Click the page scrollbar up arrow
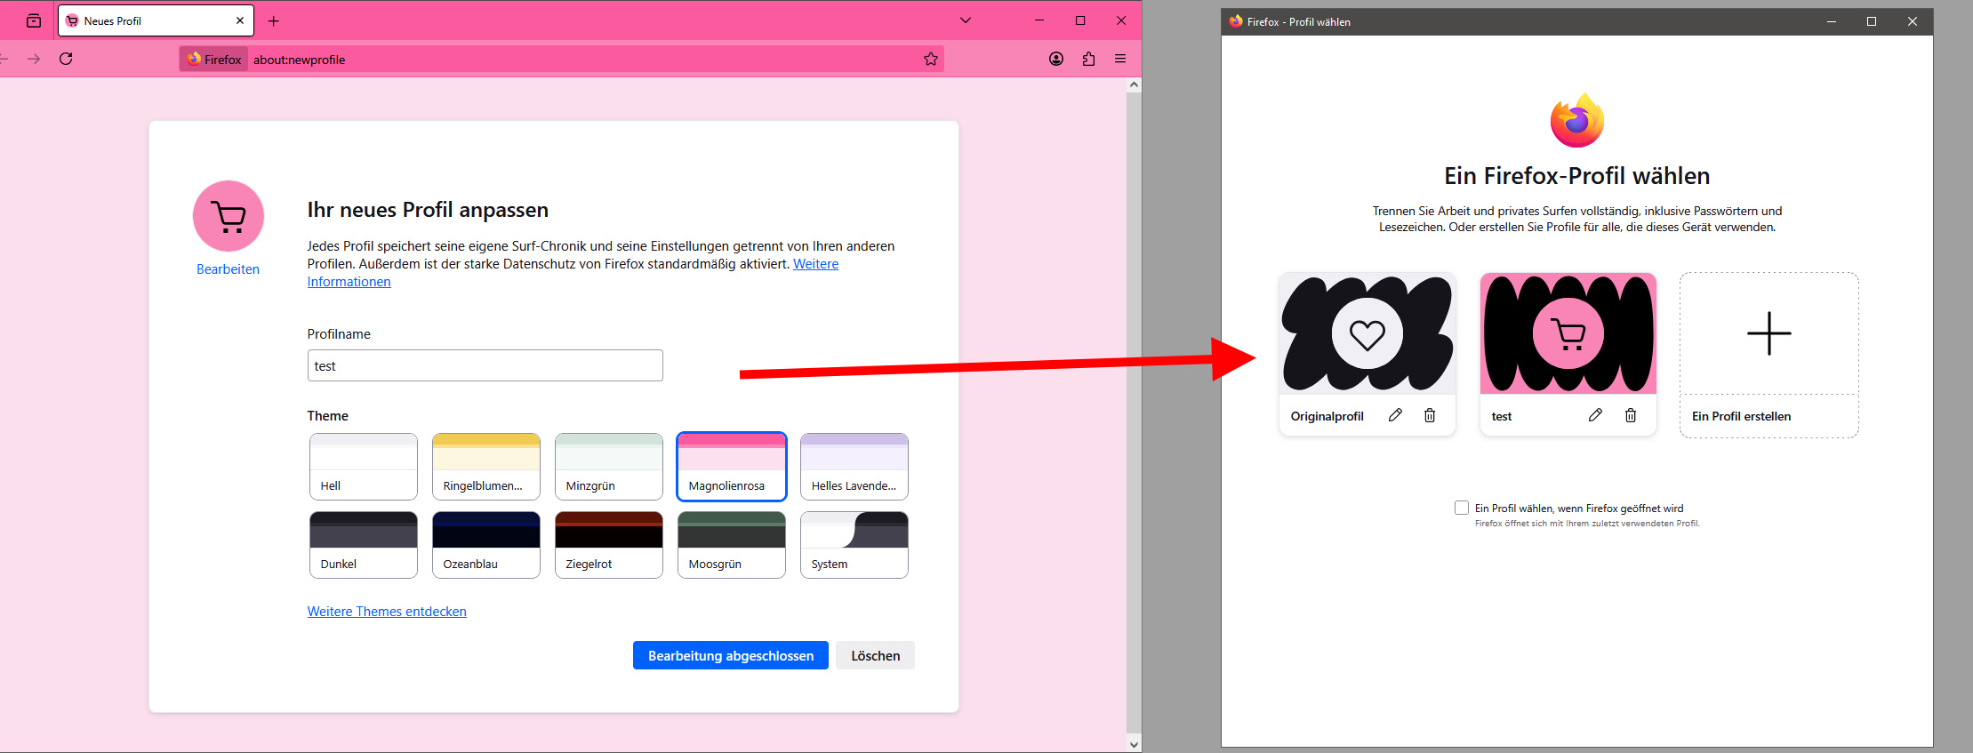Screen dimensions: 1973x753 tap(1134, 84)
